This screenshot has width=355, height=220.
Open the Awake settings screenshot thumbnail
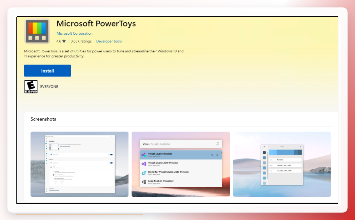coord(79,164)
